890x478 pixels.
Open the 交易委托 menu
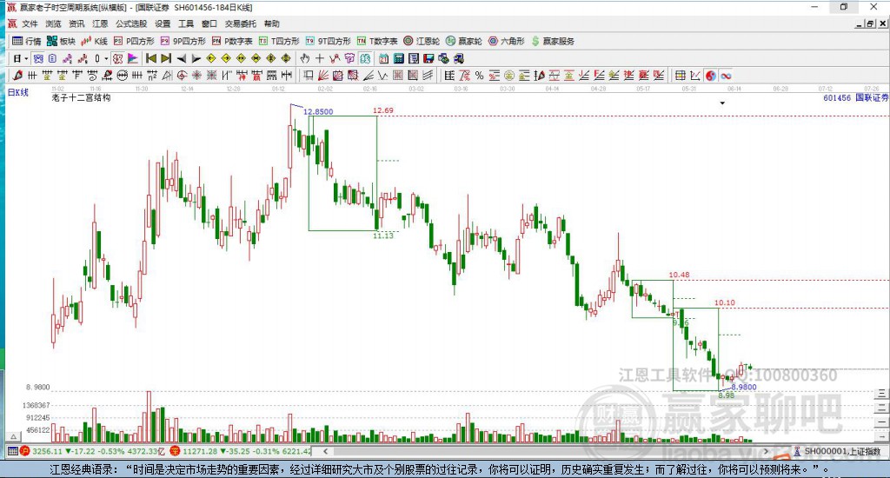[x=241, y=23]
